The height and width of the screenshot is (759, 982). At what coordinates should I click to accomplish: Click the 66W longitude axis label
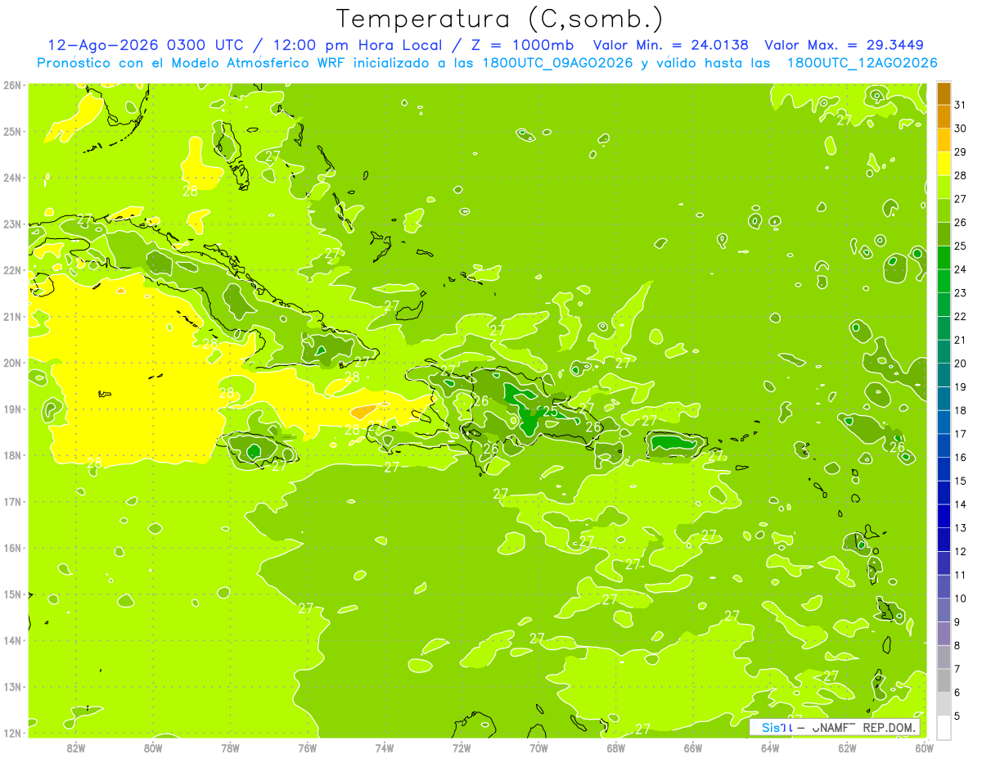point(692,748)
